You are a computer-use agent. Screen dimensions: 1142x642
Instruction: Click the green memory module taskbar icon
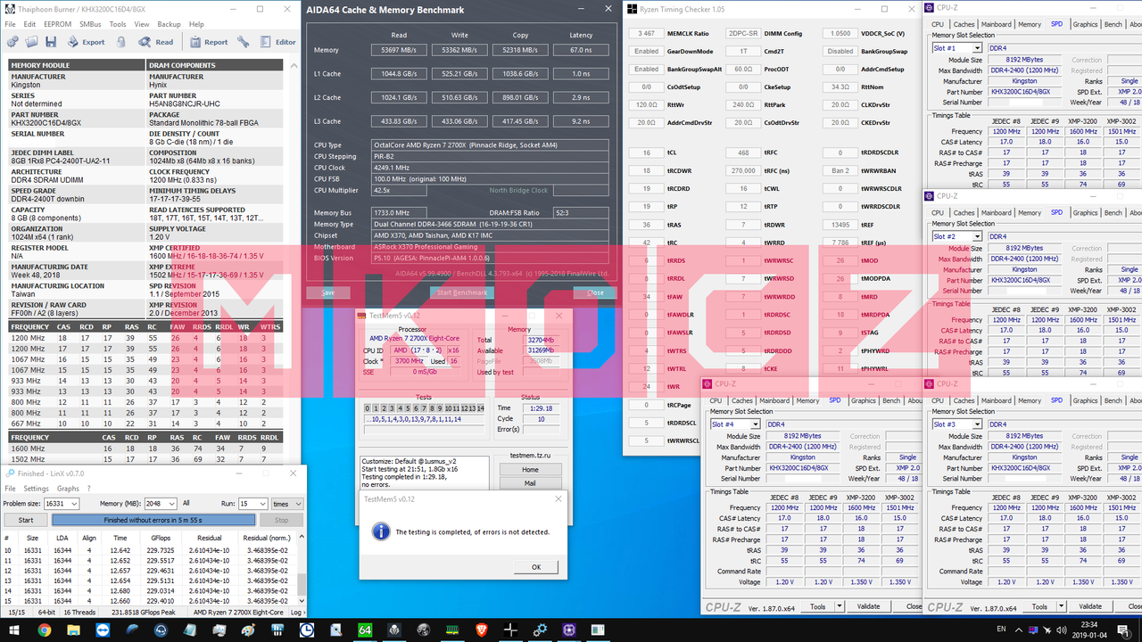pyautogui.click(x=451, y=630)
